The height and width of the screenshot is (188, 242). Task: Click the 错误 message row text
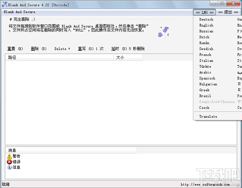[16, 162]
